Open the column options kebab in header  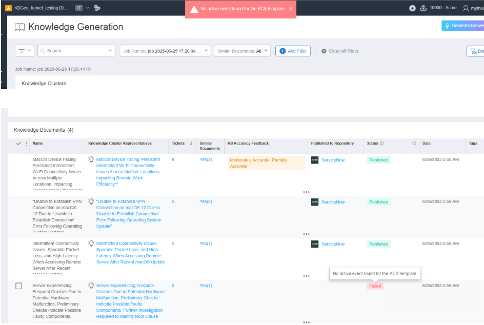pyautogui.click(x=26, y=144)
